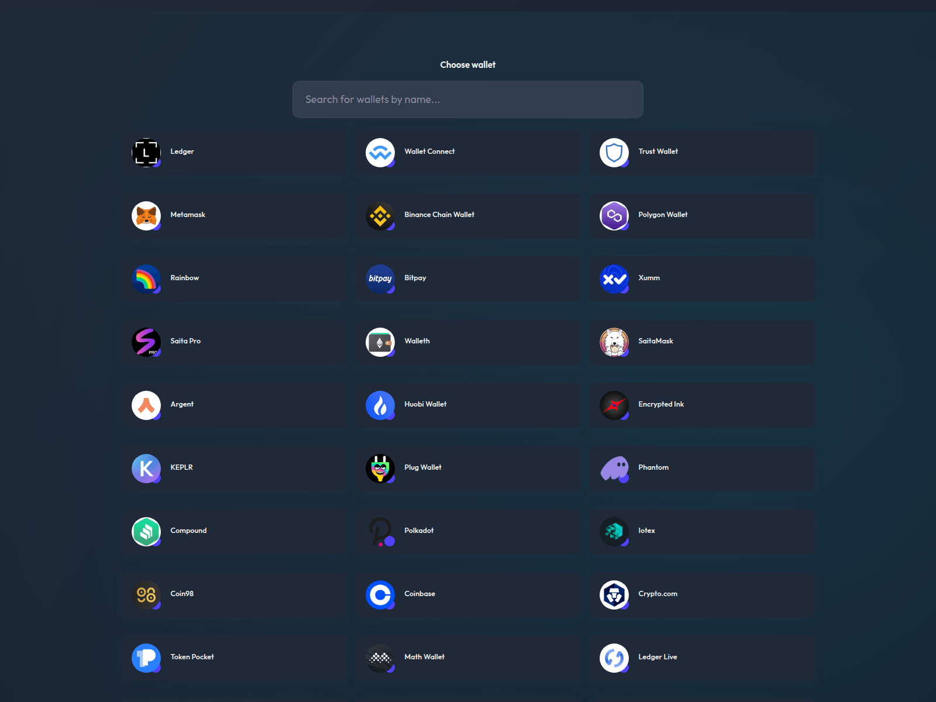Pick the SaitaMask wallet label
The width and height of the screenshot is (936, 702).
(x=656, y=341)
